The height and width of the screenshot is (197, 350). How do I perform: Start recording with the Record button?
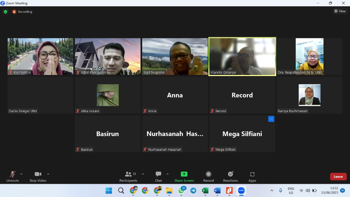pos(208,177)
